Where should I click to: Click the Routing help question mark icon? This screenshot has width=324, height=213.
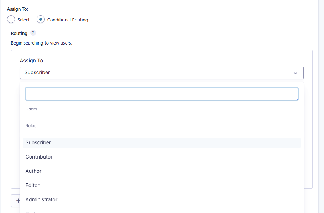[x=33, y=33]
